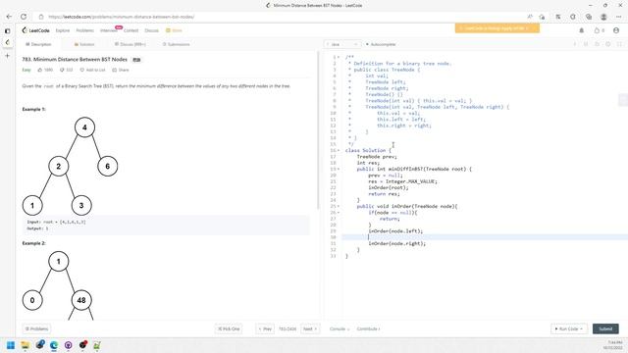Click the orange LeetCode hiring banner
The height and width of the screenshot is (353, 628).
[x=497, y=28]
